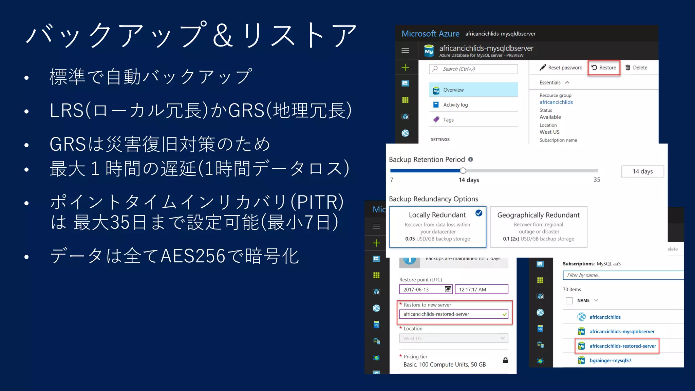Open Cosmos DB planet icon in restore window sidebar
The image size is (695, 391).
click(376, 358)
